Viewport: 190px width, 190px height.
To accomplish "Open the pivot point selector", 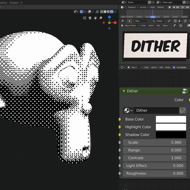I will tap(170, 21).
